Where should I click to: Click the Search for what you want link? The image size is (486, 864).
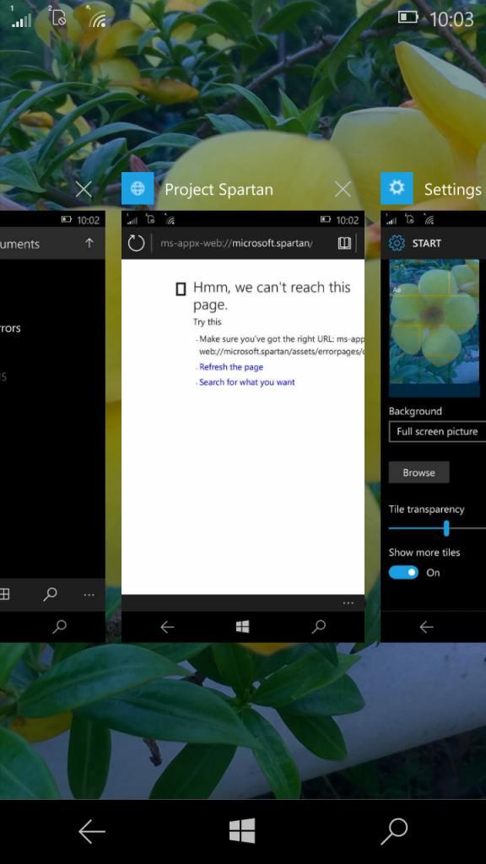point(247,382)
